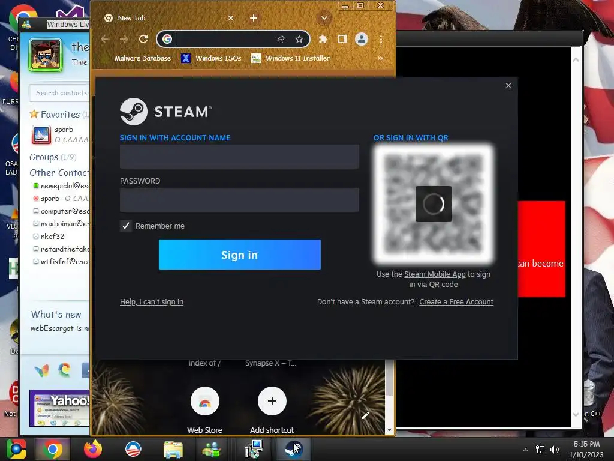Select the computer@ contact
Viewport: 614px width, 461px height.
click(62, 211)
